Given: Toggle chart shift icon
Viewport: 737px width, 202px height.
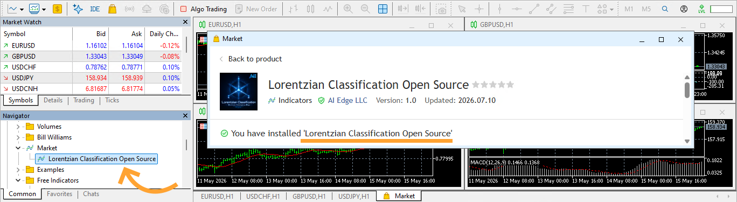Looking at the screenshot, I should [x=421, y=9].
